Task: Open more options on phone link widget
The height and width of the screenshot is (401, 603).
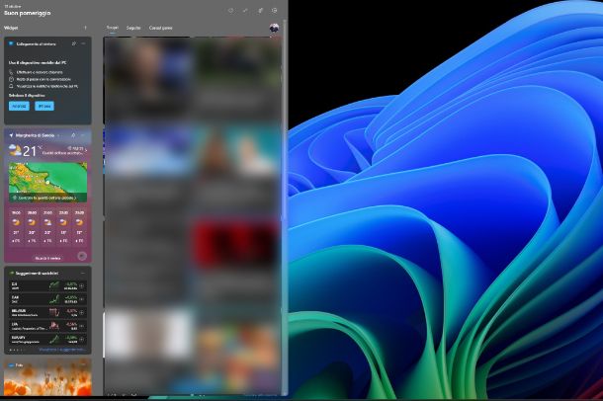Action: point(83,43)
